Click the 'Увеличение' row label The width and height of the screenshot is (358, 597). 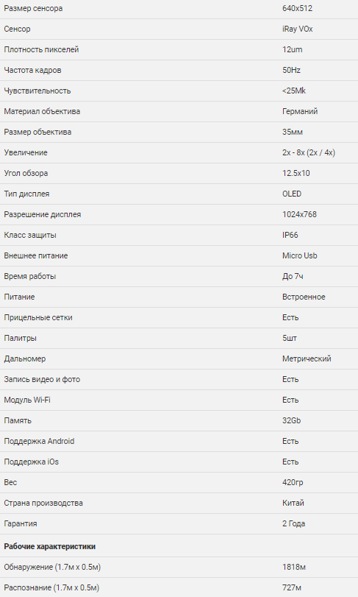click(x=26, y=152)
